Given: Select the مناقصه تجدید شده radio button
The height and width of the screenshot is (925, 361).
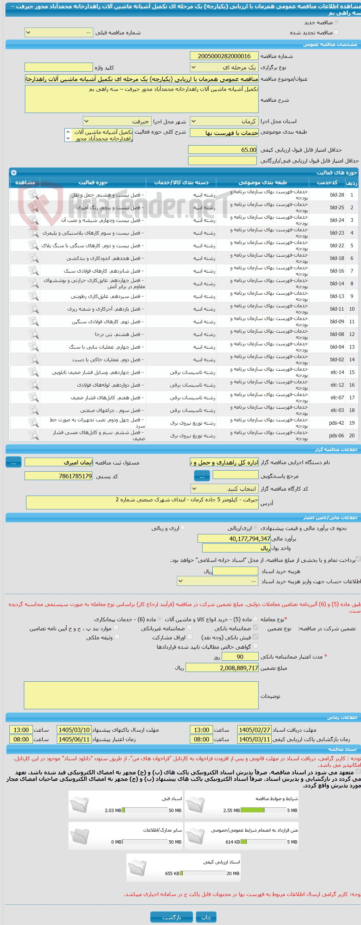Looking at the screenshot, I should pyautogui.click(x=336, y=32).
